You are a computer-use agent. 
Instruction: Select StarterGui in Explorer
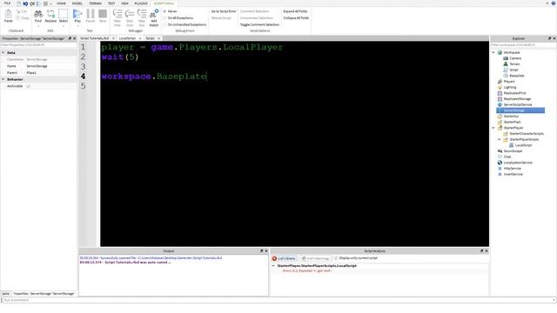(511, 116)
